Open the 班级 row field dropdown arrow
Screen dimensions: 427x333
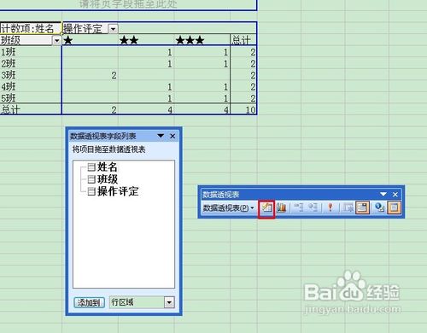[x=57, y=41]
